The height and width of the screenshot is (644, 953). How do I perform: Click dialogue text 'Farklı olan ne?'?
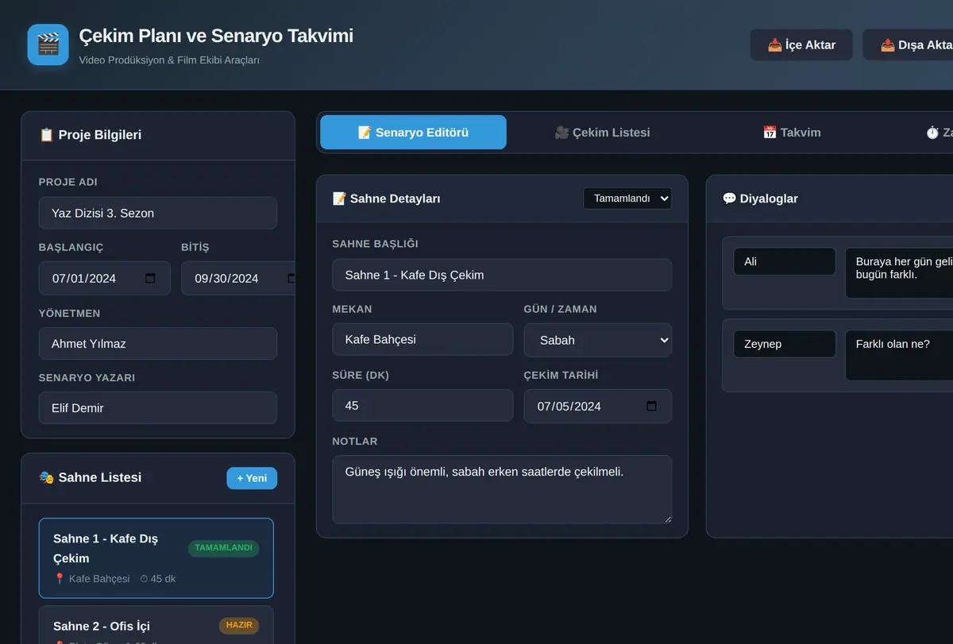point(899,355)
